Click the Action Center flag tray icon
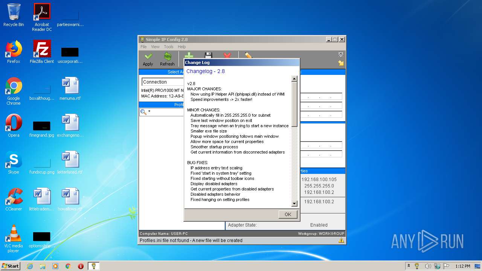Viewport: 482px width, 271px height. pyautogui.click(x=447, y=266)
